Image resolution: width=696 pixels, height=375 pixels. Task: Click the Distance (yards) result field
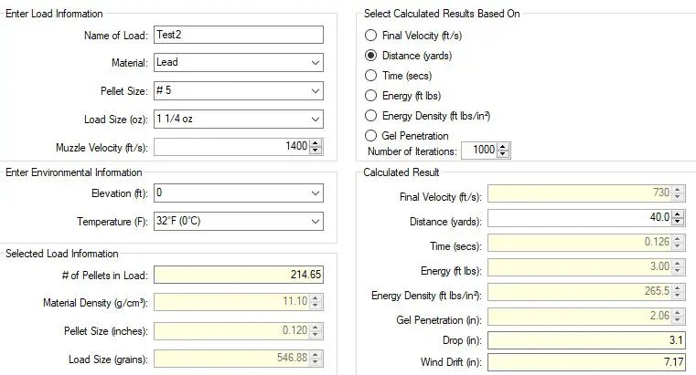pyautogui.click(x=578, y=218)
